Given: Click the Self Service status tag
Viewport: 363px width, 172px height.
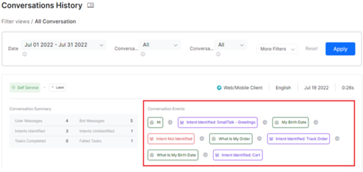Looking at the screenshot, I should pos(25,88).
